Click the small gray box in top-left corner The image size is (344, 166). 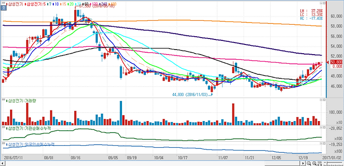tap(3, 3)
